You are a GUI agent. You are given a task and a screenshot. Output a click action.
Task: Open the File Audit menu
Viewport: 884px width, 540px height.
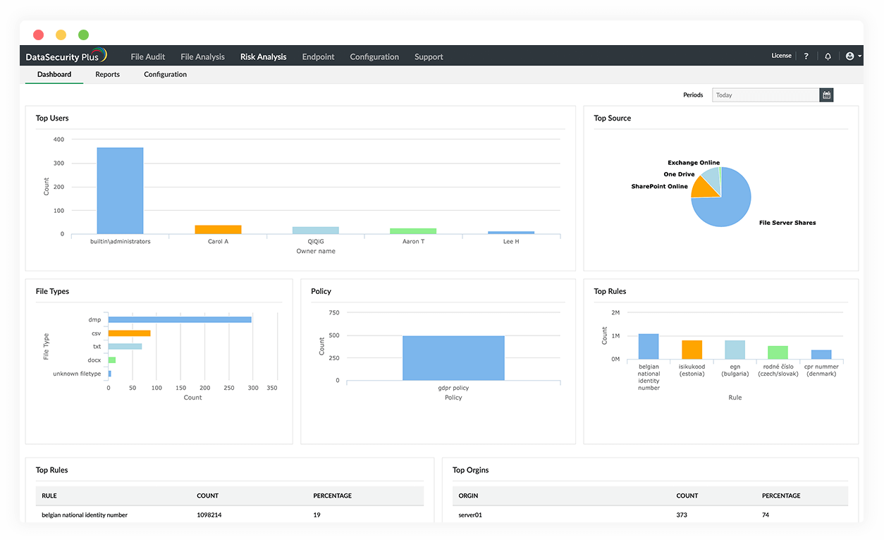[147, 56]
